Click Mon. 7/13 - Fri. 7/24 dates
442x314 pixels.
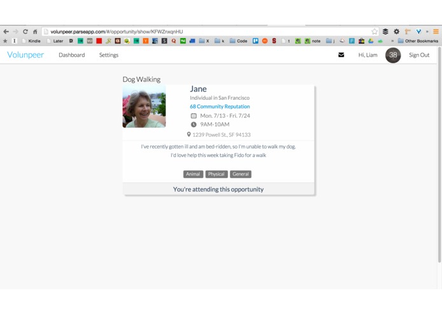tap(225, 116)
